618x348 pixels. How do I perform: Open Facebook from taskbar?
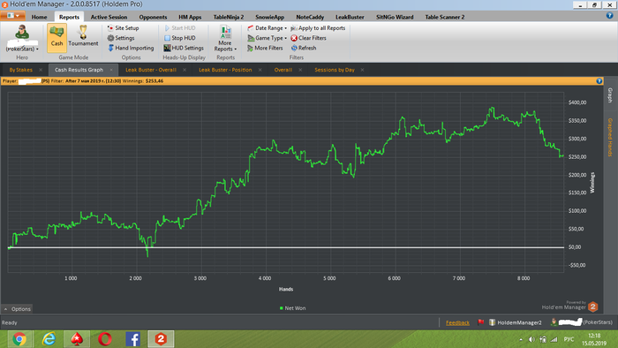click(x=132, y=339)
